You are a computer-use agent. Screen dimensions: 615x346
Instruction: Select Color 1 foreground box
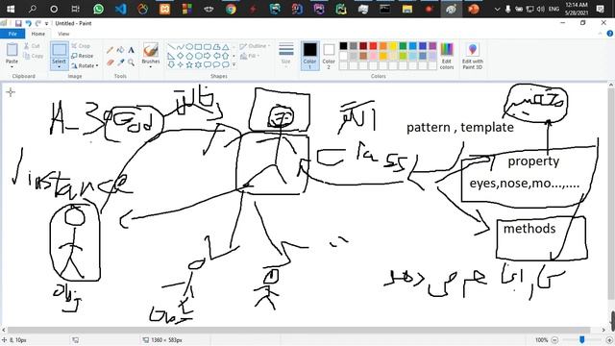[309, 56]
